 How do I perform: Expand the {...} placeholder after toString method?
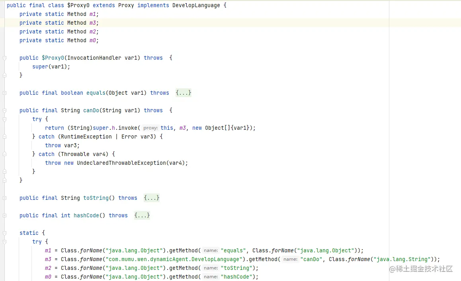tap(151, 198)
